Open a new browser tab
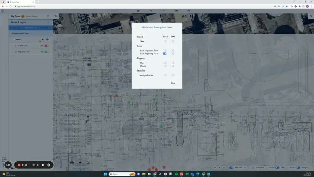 click(x=38, y=2)
